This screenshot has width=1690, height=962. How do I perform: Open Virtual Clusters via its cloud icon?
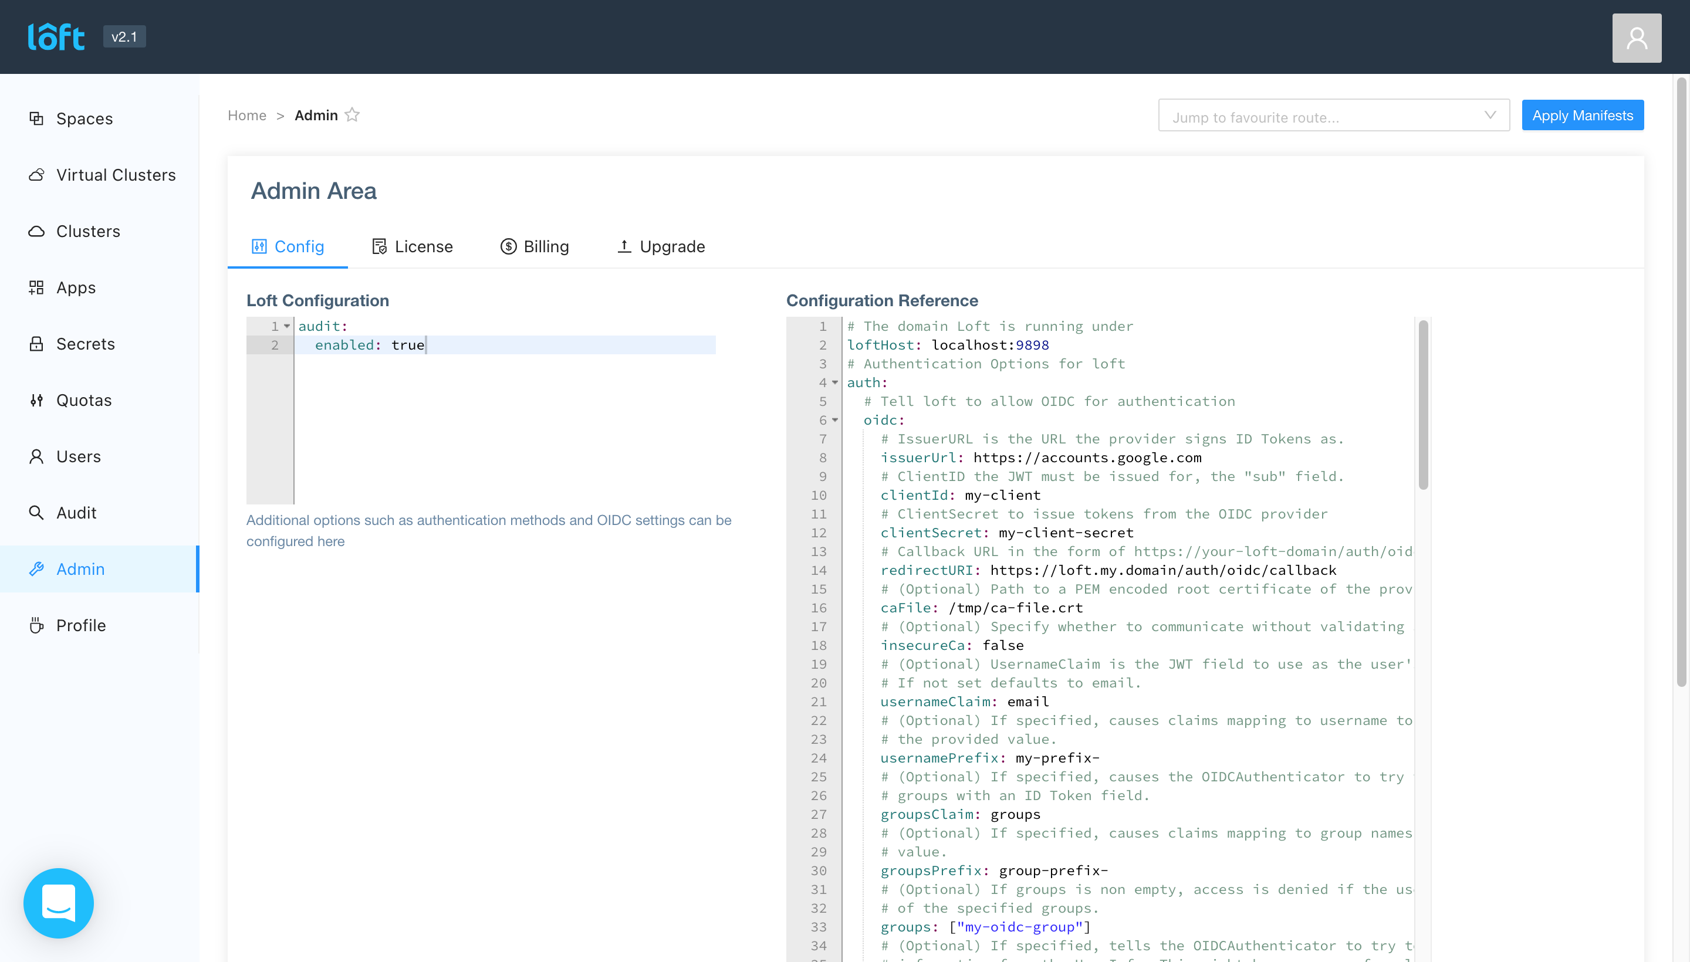(x=36, y=175)
